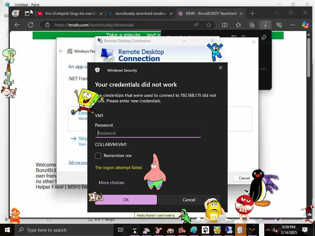
Task: Open Browser essentials heart icon
Action: [279, 25]
